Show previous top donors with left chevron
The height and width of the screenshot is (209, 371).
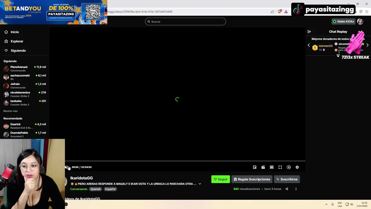point(309,45)
